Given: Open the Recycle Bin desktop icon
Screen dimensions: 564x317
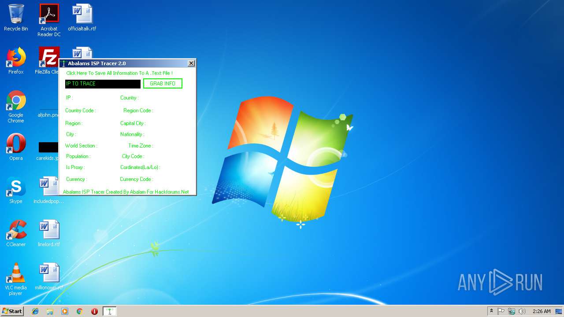Looking at the screenshot, I should click(x=16, y=18).
